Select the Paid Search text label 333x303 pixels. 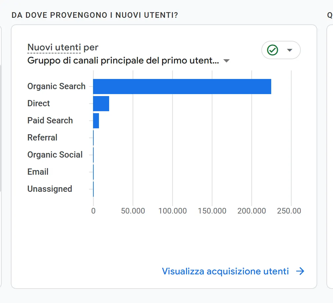[x=50, y=121]
